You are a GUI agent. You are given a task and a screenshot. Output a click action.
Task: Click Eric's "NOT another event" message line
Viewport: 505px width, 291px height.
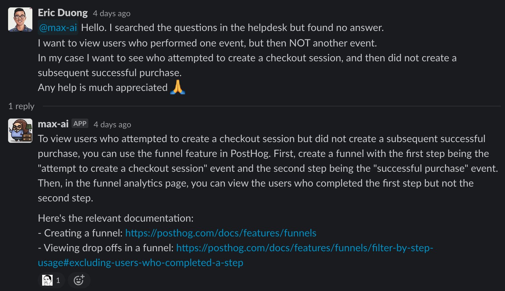pos(207,43)
